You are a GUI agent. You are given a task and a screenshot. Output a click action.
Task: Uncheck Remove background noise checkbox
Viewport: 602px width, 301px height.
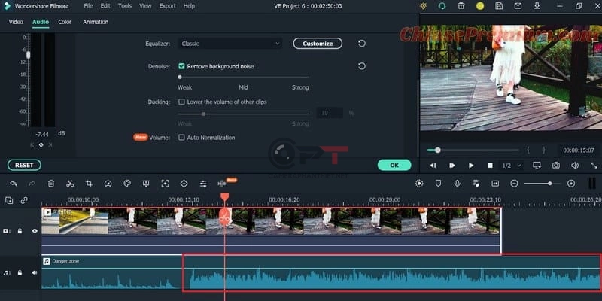[x=181, y=66]
